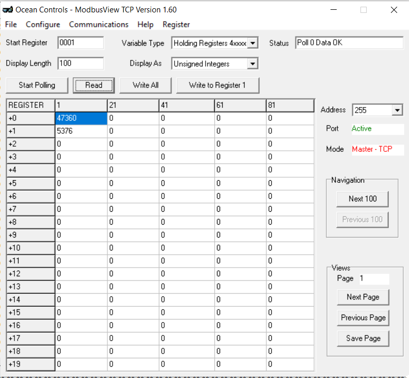
Task: Select cell in row +12 of column 61
Action: (240, 274)
